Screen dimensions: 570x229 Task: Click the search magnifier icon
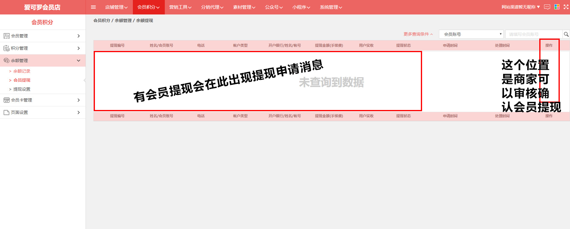point(566,34)
